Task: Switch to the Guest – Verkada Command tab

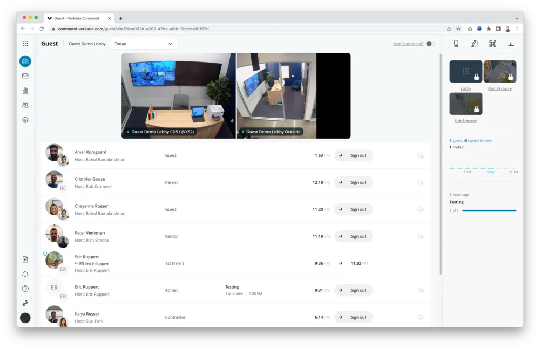Action: tap(78, 18)
